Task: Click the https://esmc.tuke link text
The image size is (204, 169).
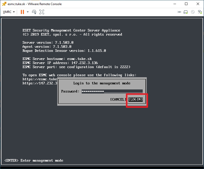Action: [40, 79]
